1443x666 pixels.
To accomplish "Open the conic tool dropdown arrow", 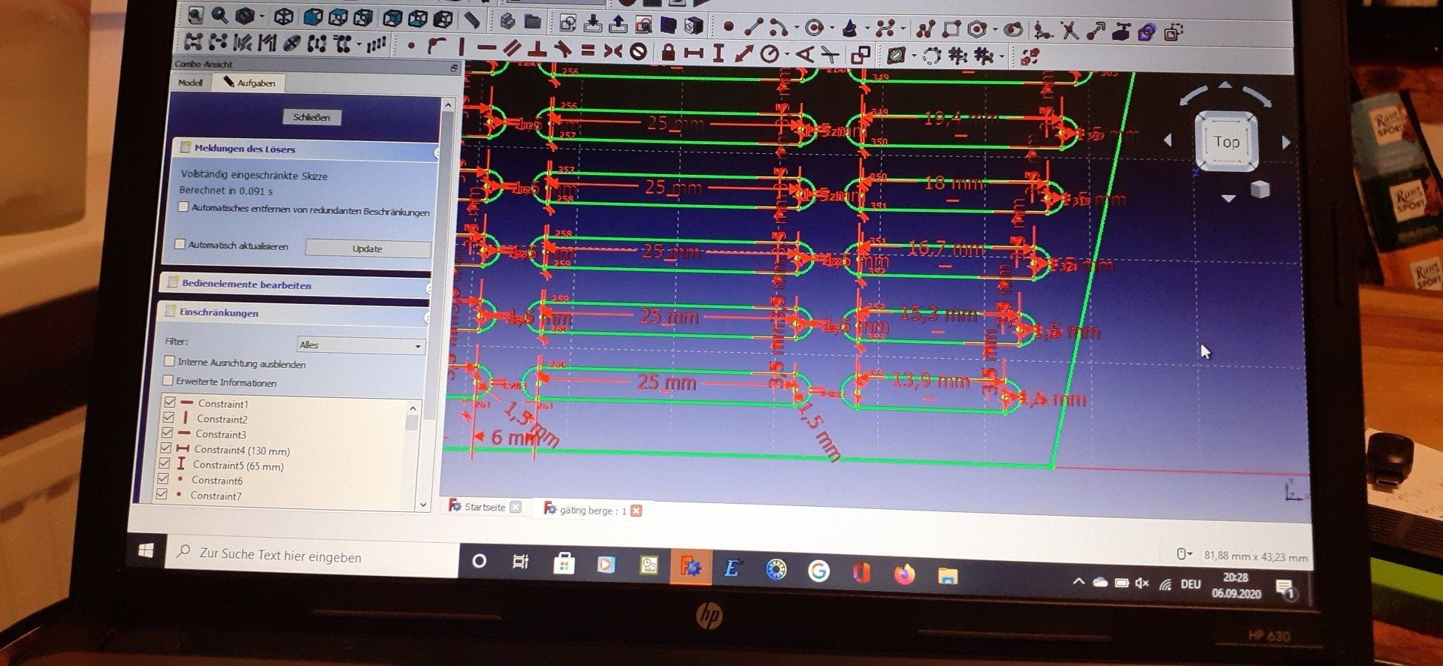I will pyautogui.click(x=868, y=29).
